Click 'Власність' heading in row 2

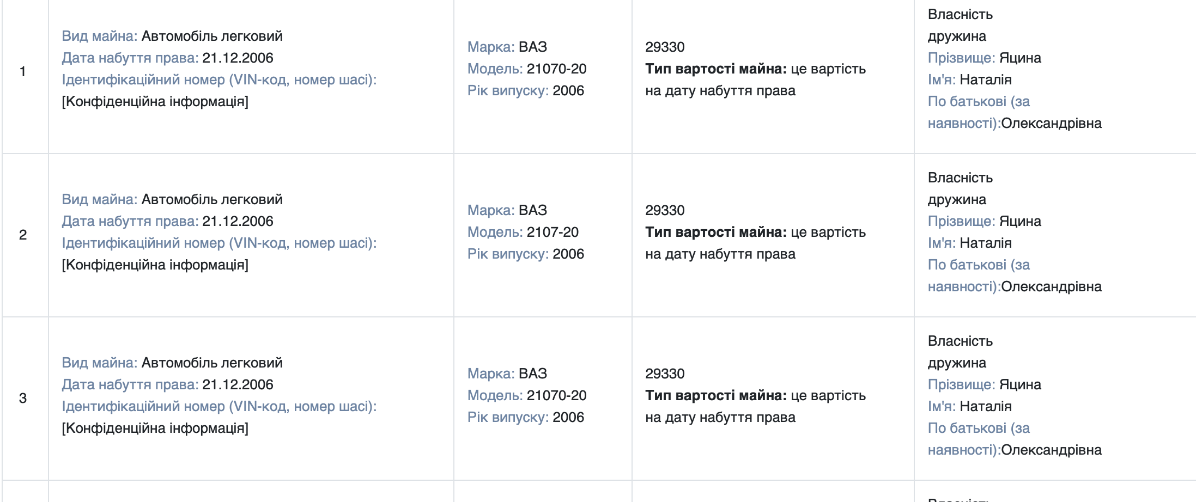click(960, 177)
